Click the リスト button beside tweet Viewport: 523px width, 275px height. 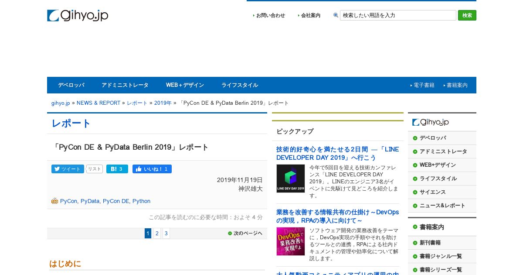point(95,169)
